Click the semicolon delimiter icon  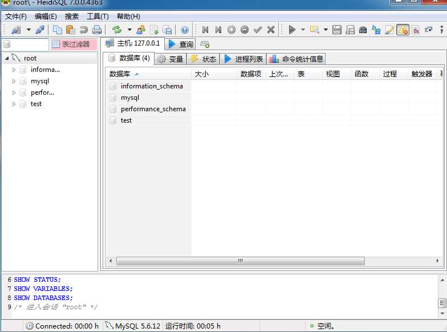click(442, 30)
